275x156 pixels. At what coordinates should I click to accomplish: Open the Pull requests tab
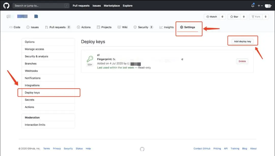(x=57, y=27)
